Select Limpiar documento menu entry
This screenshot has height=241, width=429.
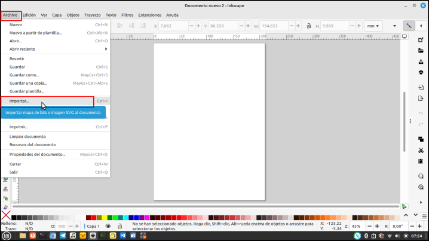tap(56, 137)
